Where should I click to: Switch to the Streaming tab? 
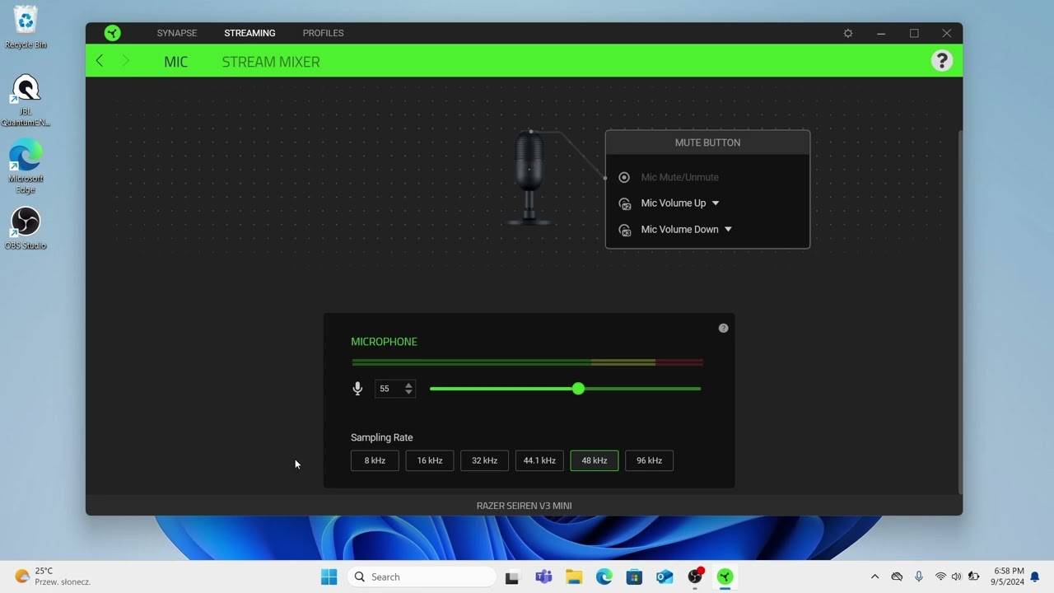250,33
